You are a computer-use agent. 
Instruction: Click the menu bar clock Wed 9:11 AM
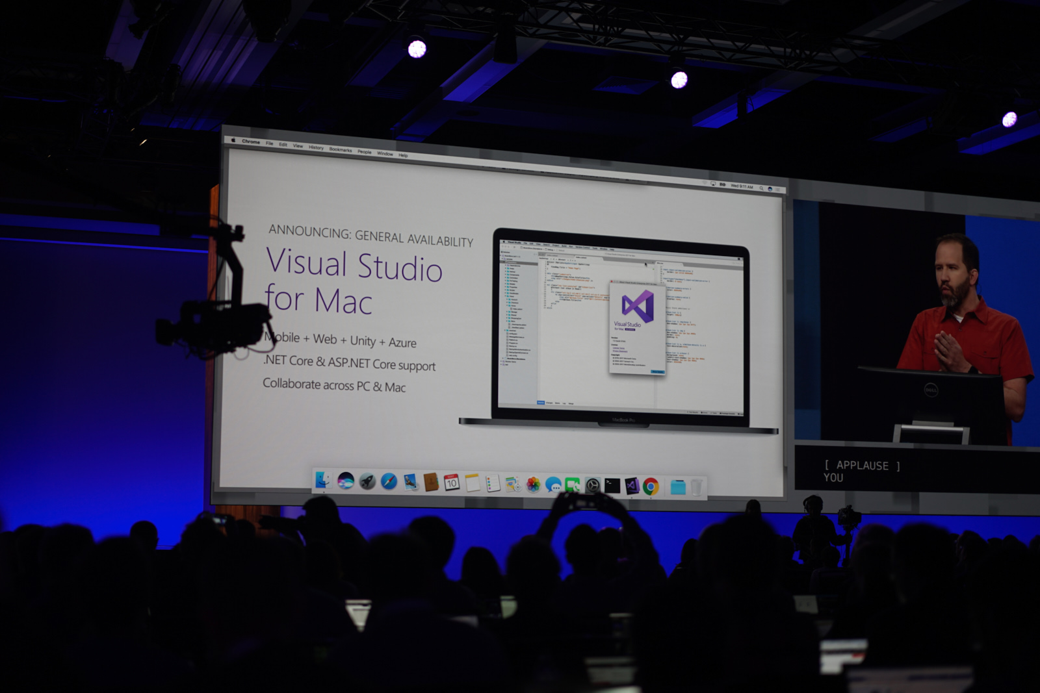click(742, 186)
